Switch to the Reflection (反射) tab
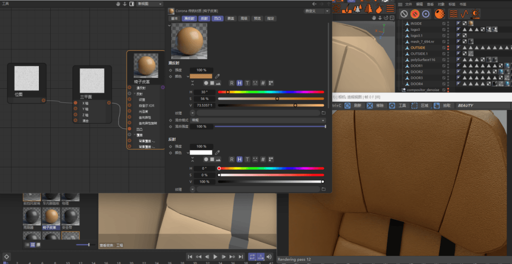 coord(204,18)
